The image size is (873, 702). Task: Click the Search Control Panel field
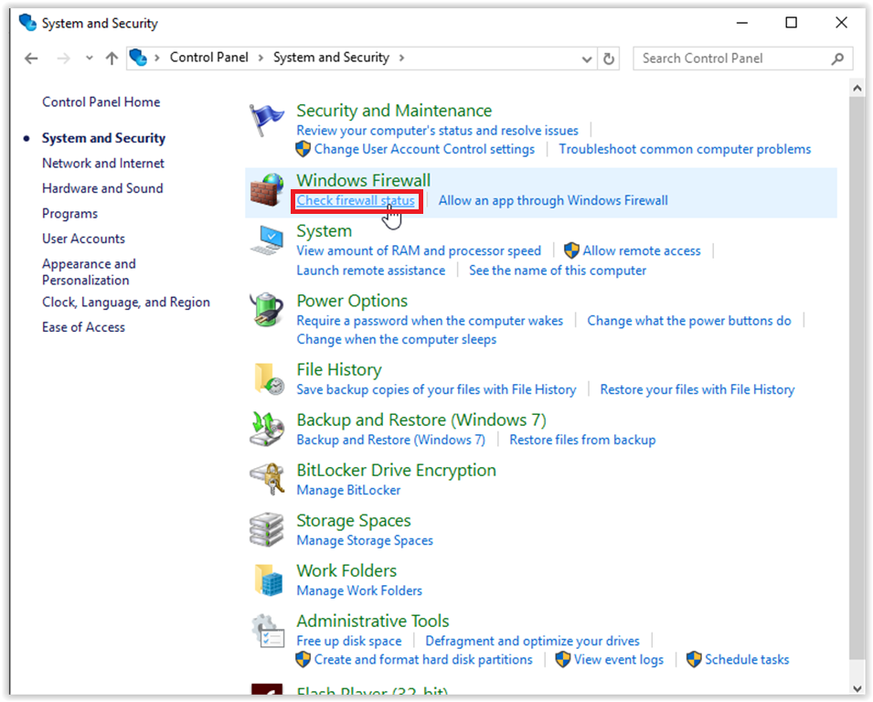pyautogui.click(x=742, y=58)
